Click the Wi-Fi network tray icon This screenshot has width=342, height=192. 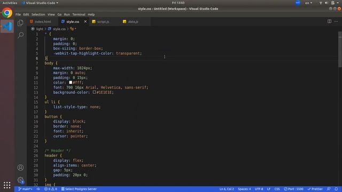(x=321, y=3)
